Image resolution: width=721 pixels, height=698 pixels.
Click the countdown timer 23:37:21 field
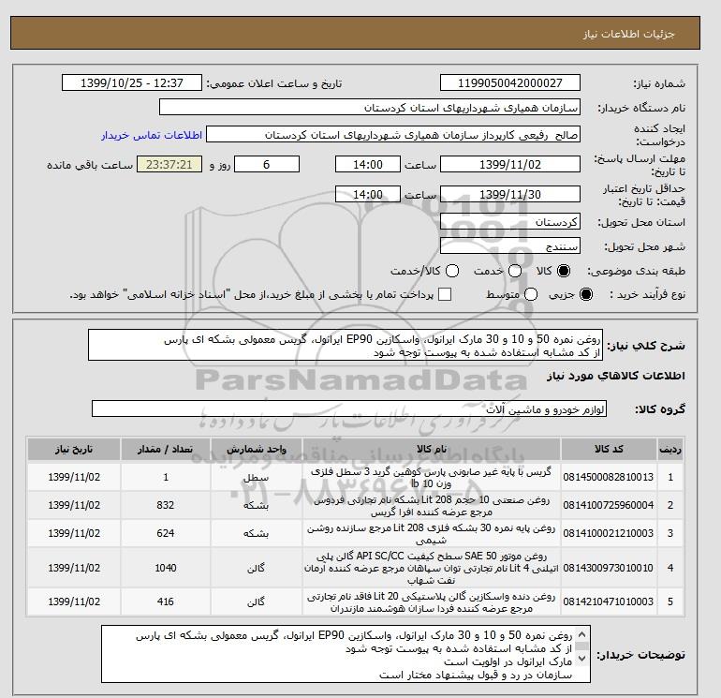tap(169, 164)
